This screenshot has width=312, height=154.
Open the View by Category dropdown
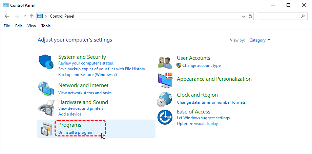(x=259, y=40)
